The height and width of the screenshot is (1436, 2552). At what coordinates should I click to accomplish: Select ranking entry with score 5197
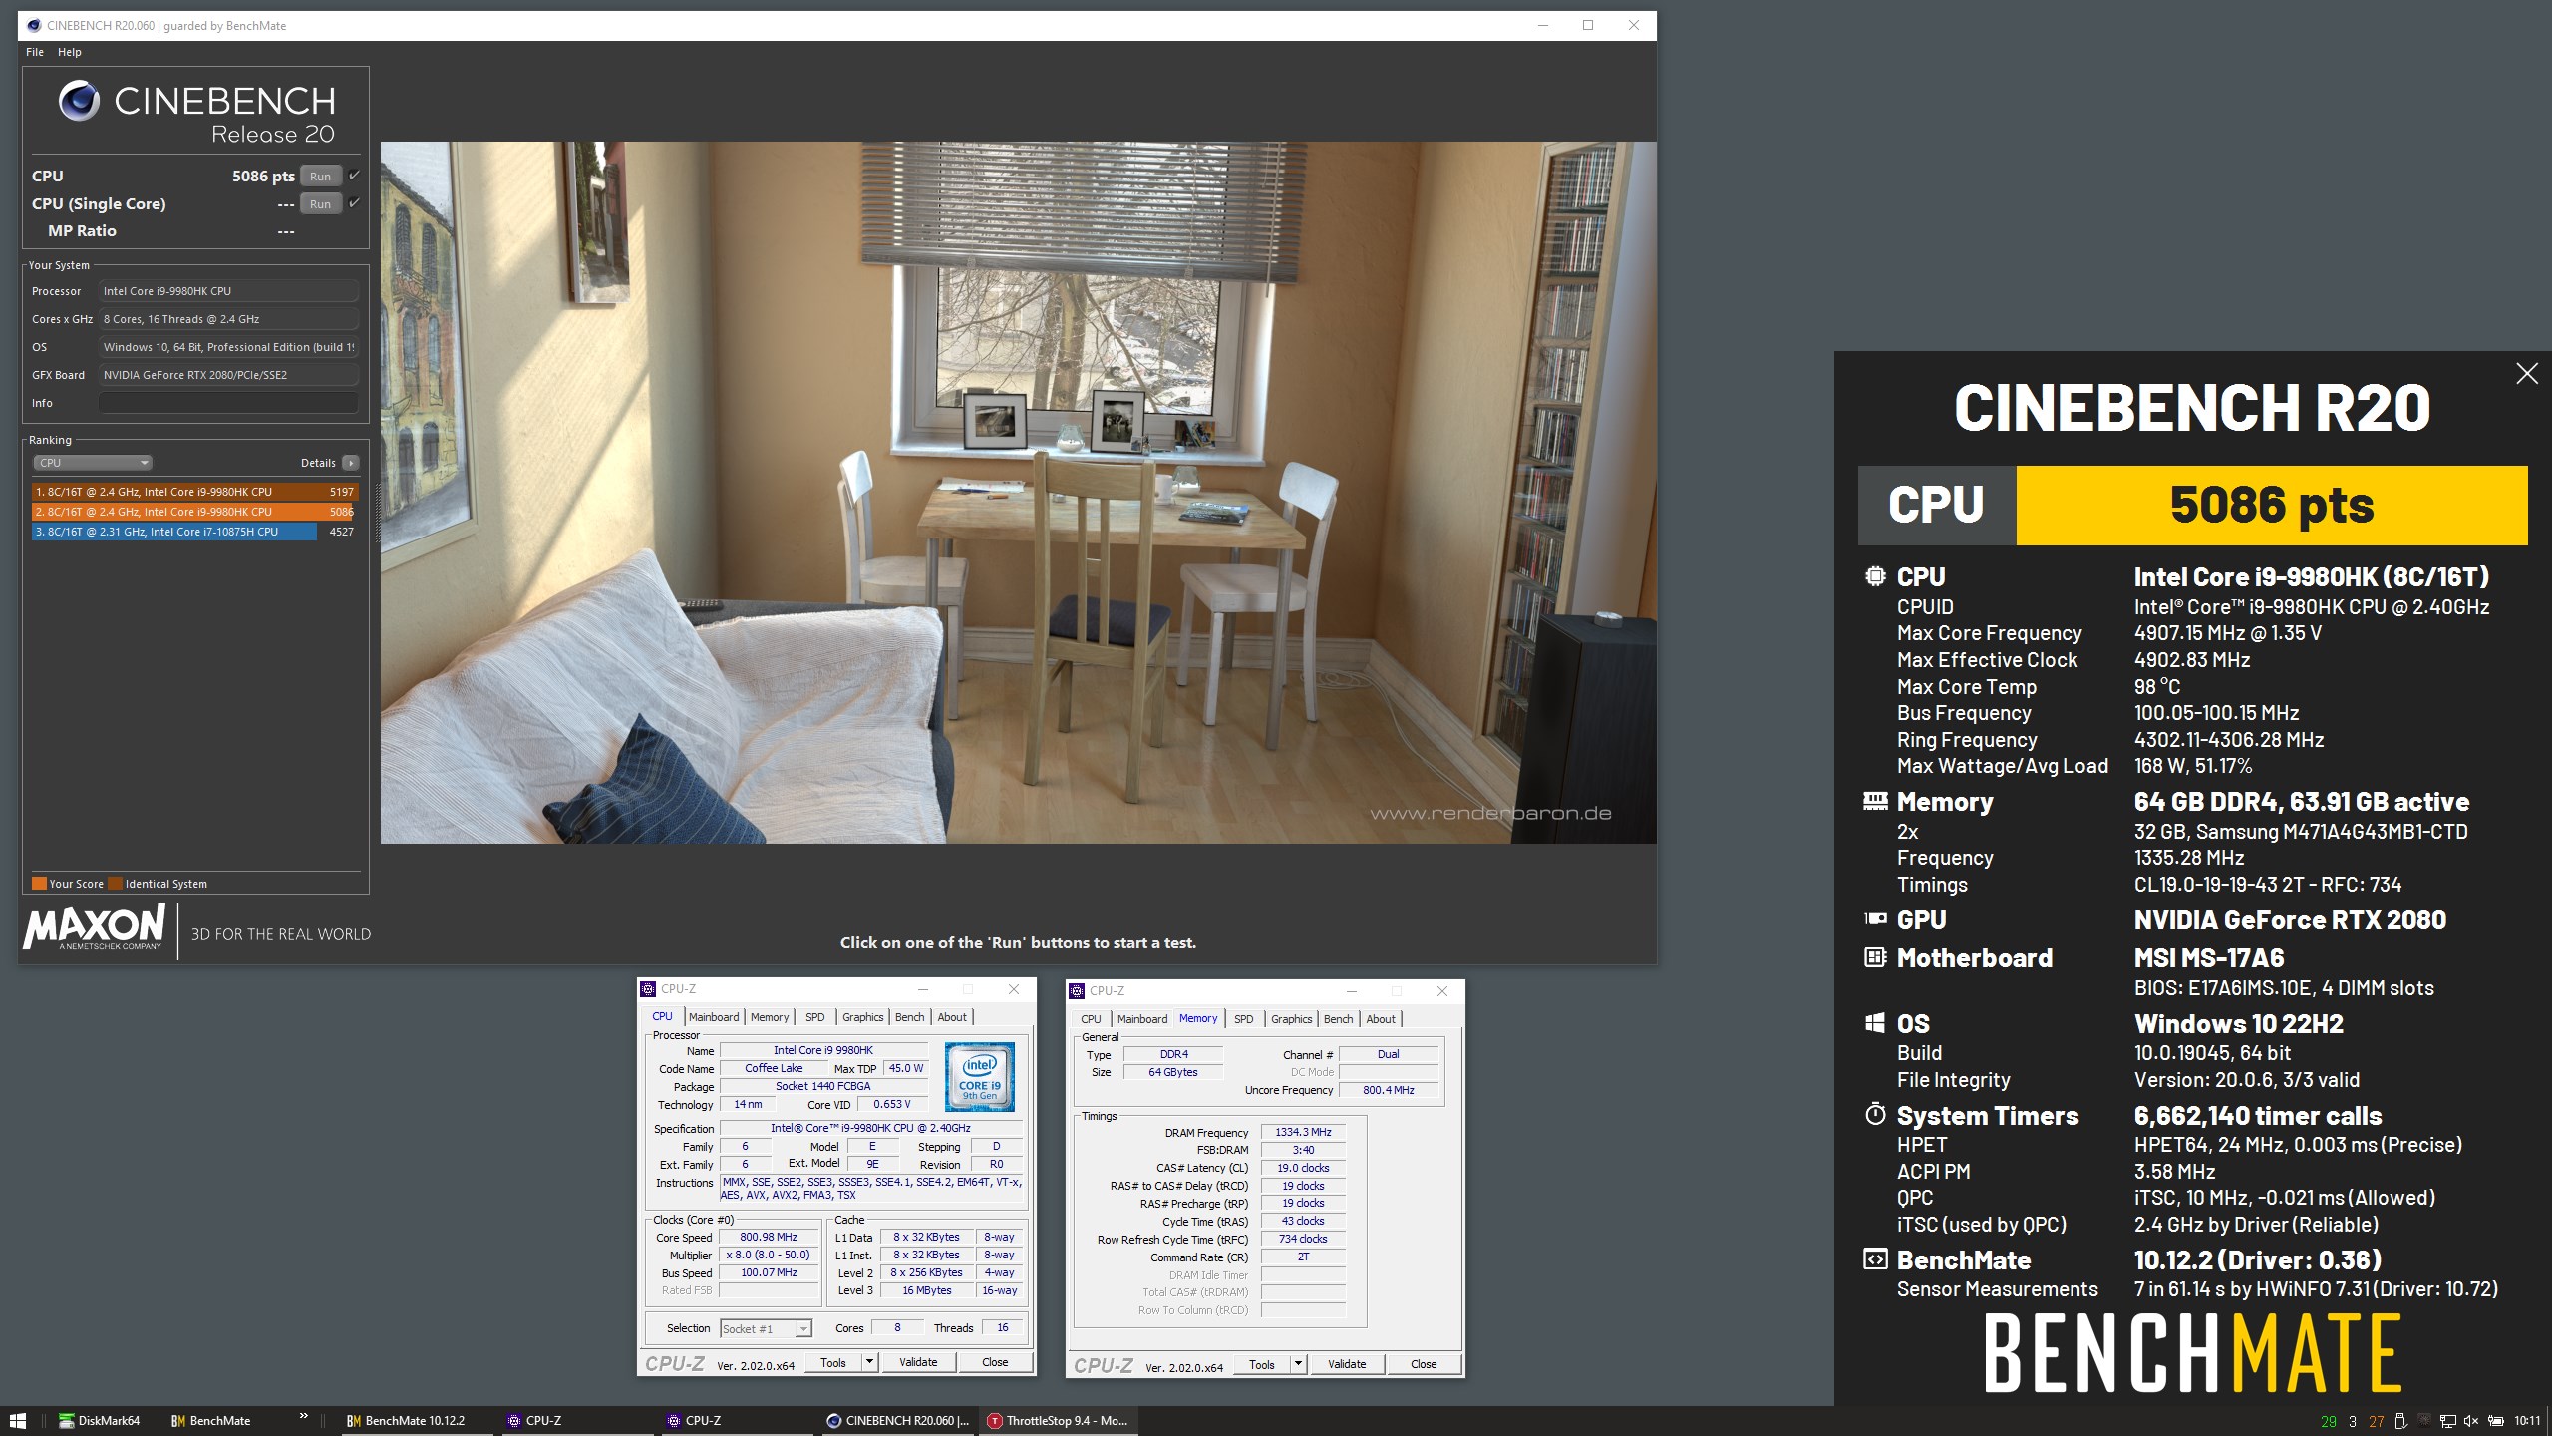(x=194, y=492)
